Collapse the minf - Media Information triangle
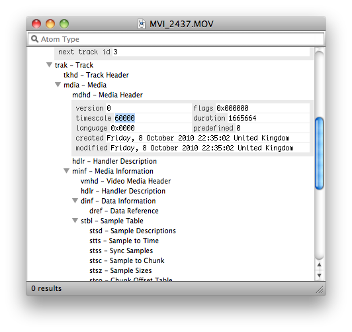The height and width of the screenshot is (332, 352). tap(66, 171)
